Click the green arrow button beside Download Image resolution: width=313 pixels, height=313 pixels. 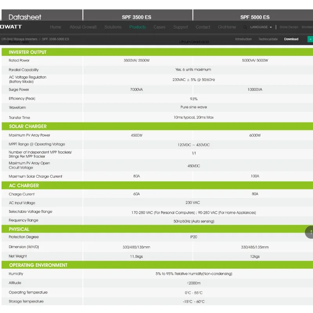[x=310, y=39]
